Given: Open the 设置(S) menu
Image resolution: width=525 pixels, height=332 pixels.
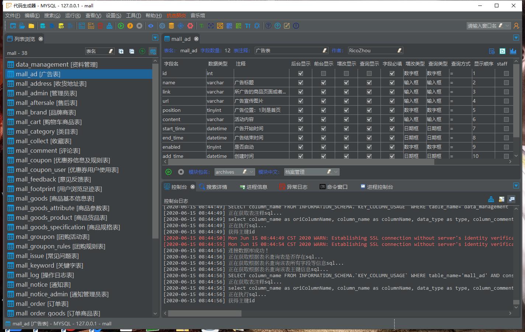Looking at the screenshot, I should pos(113,15).
